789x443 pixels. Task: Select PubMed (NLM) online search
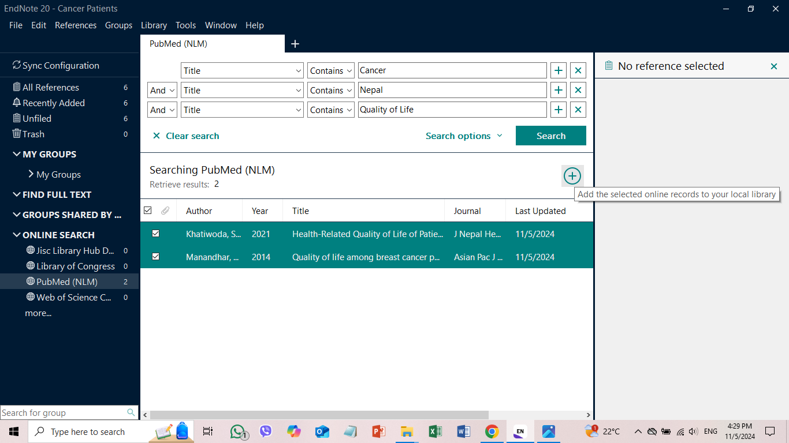point(69,281)
